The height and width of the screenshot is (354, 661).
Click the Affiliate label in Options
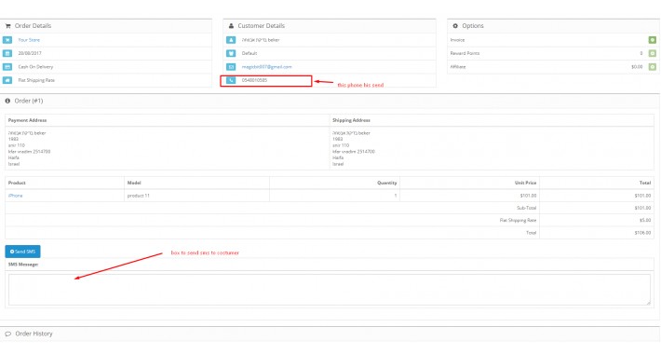pyautogui.click(x=458, y=67)
